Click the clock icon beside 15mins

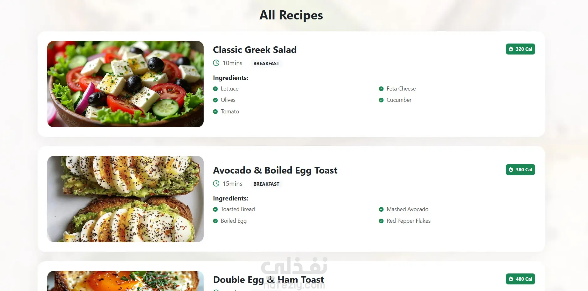216,184
